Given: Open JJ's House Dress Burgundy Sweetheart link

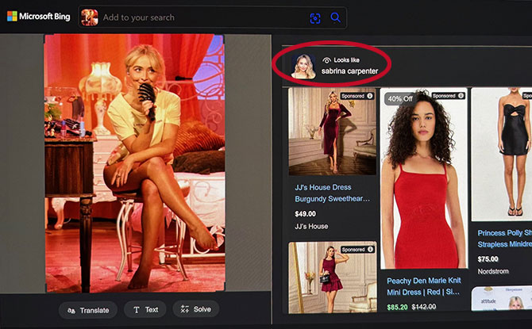Looking at the screenshot, I should pyautogui.click(x=332, y=191).
